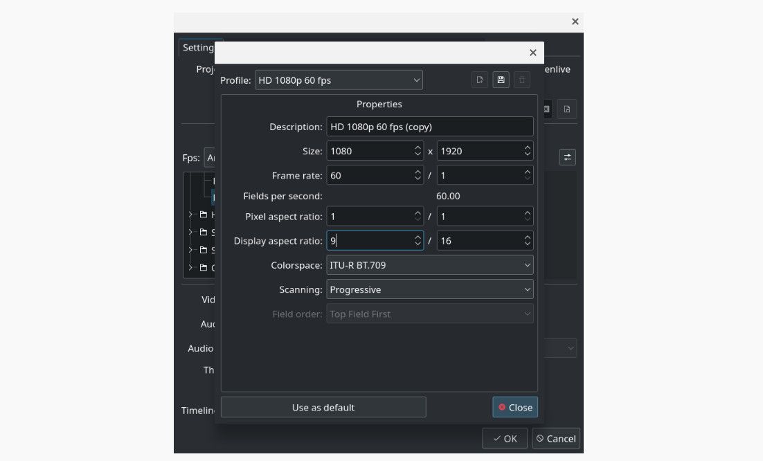The image size is (763, 461).
Task: Open the Scanning dropdown set to Progressive
Action: (x=430, y=289)
